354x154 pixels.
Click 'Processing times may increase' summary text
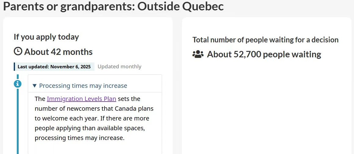83,86
